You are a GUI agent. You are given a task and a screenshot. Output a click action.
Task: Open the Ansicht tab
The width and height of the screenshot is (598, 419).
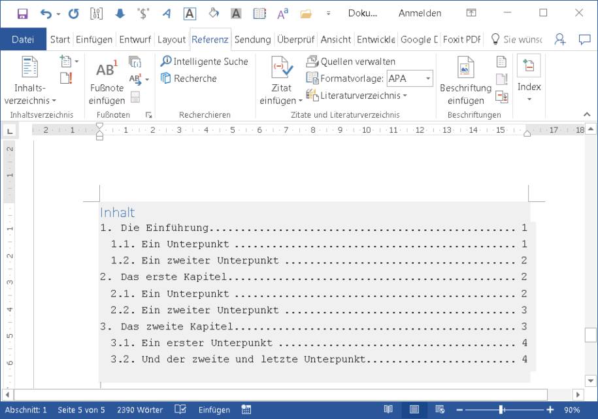pyautogui.click(x=336, y=39)
